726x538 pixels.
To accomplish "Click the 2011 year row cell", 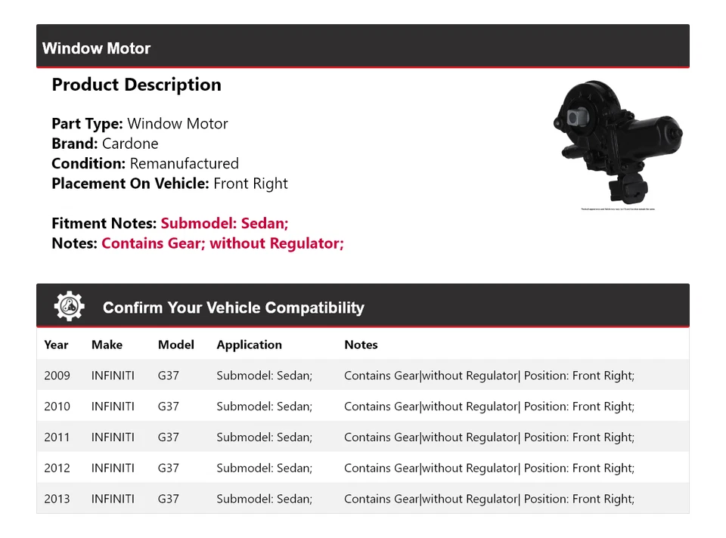I will [57, 438].
